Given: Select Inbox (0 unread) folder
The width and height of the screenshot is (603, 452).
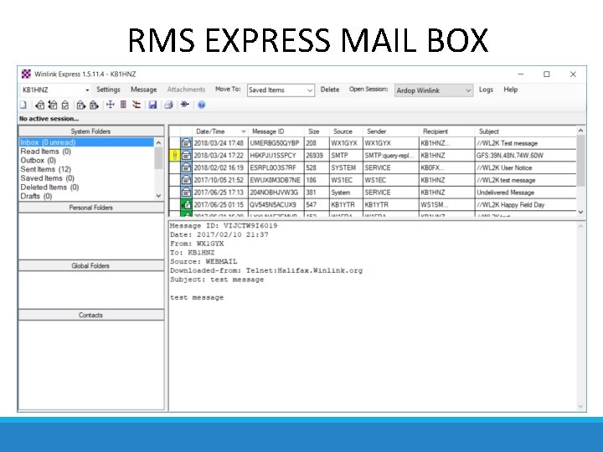Looking at the screenshot, I should pyautogui.click(x=86, y=142).
